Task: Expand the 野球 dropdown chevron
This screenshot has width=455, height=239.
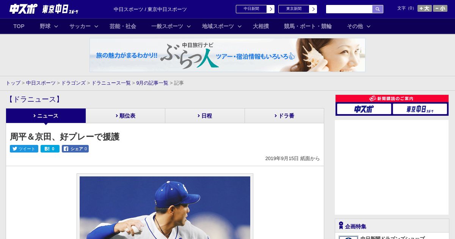Action: 56,26
